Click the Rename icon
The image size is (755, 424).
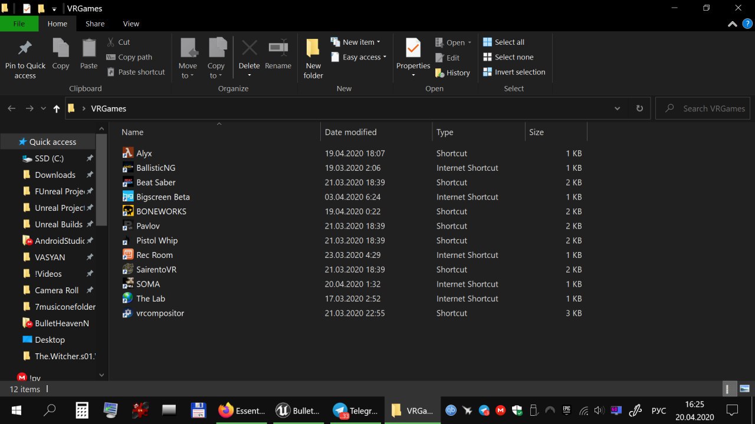point(278,48)
